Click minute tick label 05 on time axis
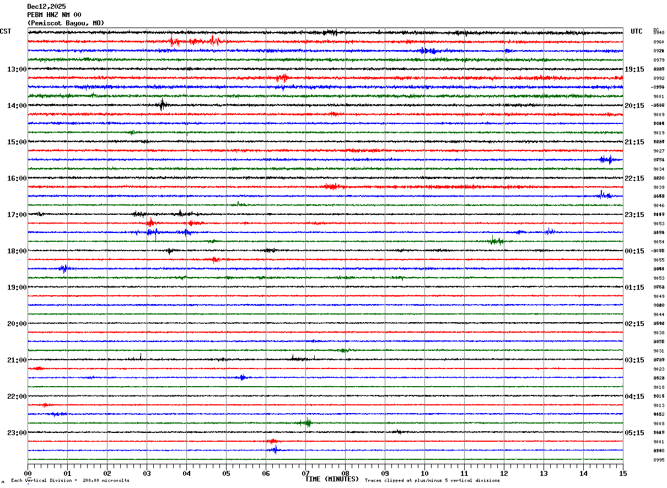The image size is (667, 488). pos(226,473)
